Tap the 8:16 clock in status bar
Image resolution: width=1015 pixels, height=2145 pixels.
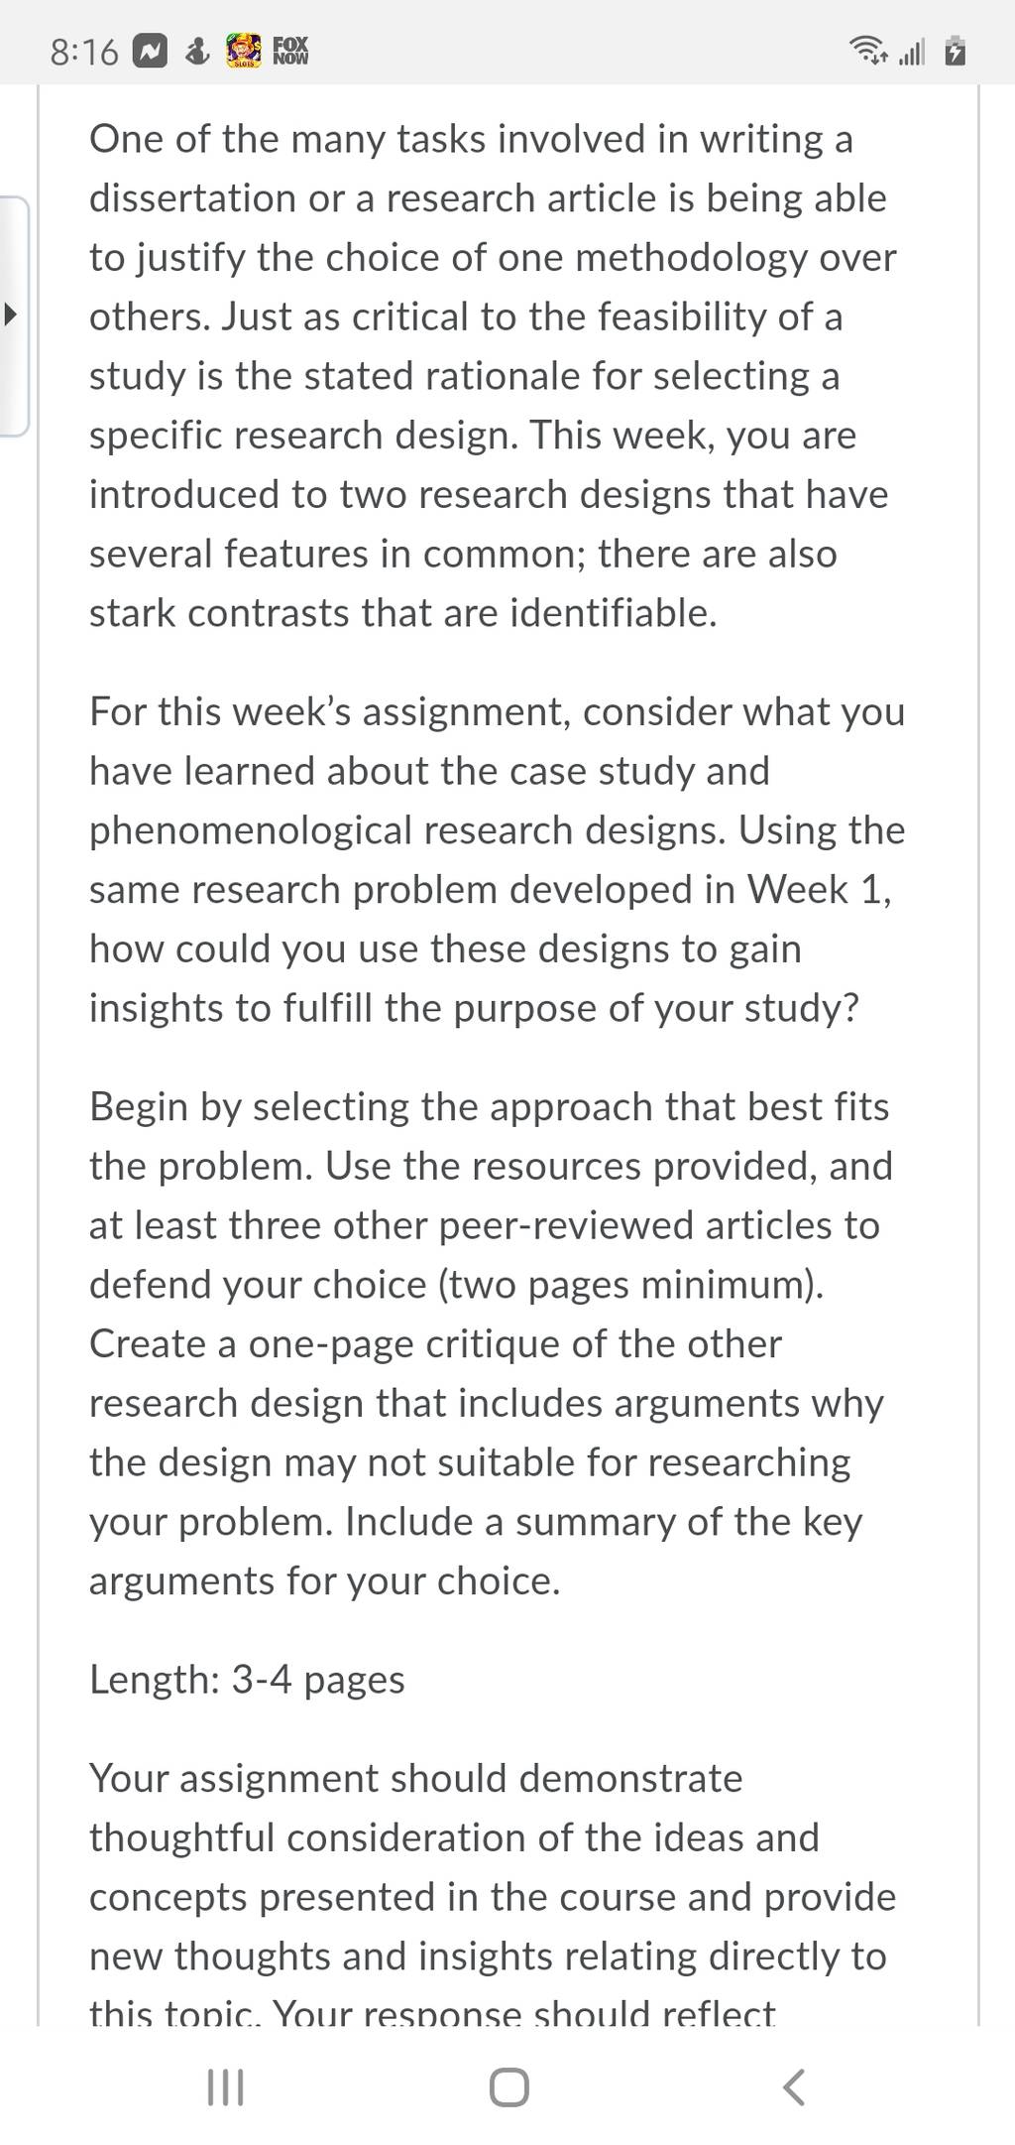click(84, 52)
